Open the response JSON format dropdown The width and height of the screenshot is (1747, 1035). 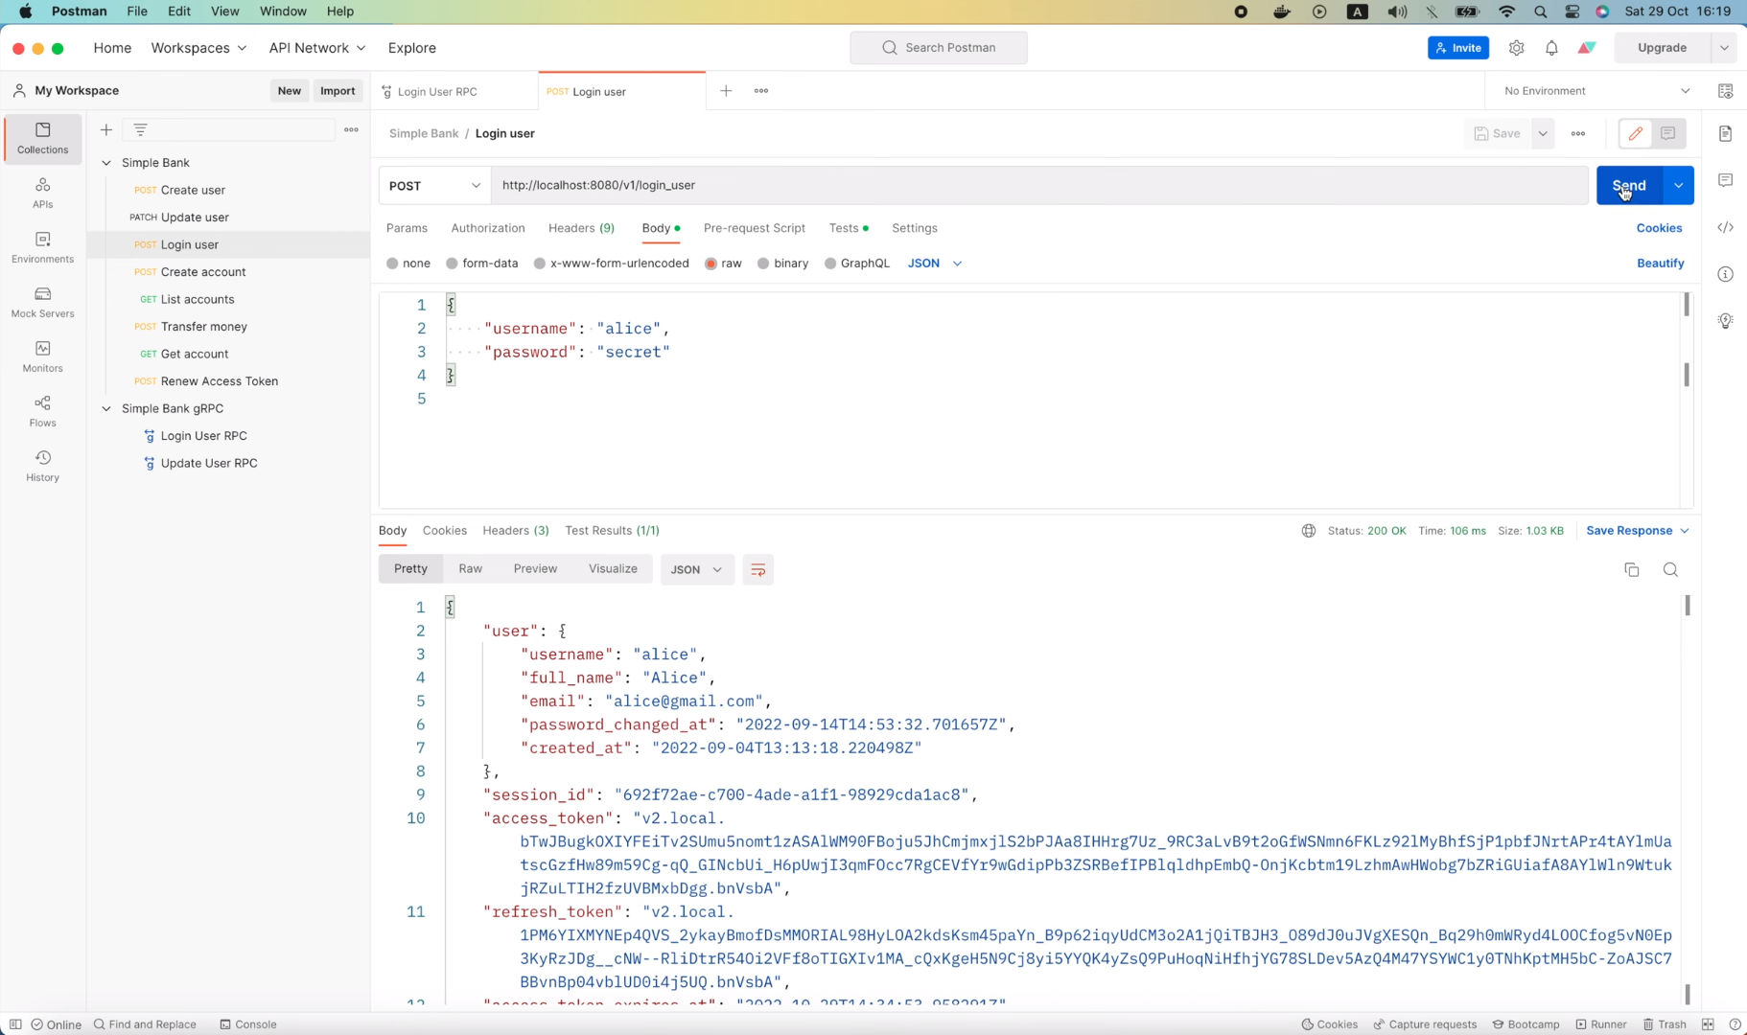point(697,569)
